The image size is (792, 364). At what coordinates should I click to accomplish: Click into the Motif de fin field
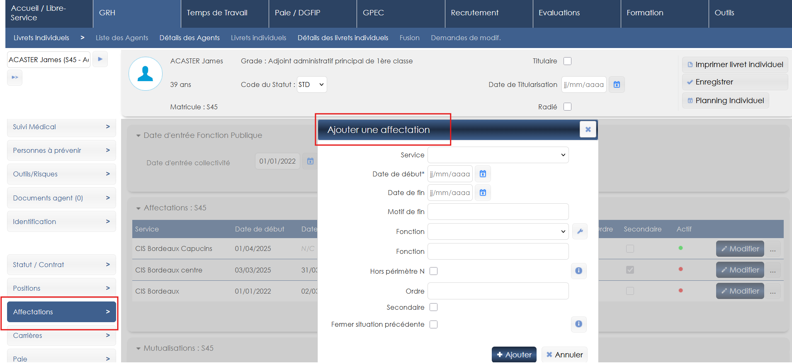498,212
